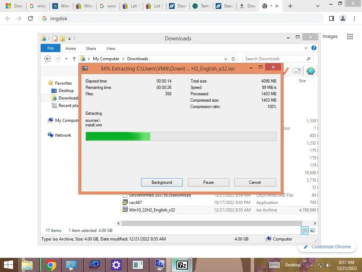Image resolution: width=362 pixels, height=272 pixels.
Task: Open File Explorer from taskbar
Action: 27,265
